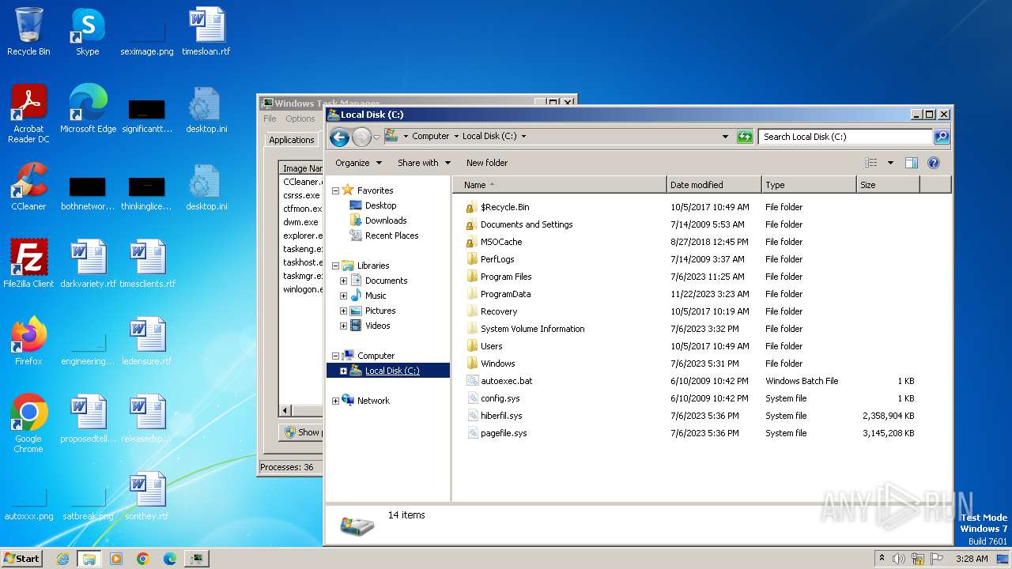Select the Program Files folder icon

tap(472, 277)
